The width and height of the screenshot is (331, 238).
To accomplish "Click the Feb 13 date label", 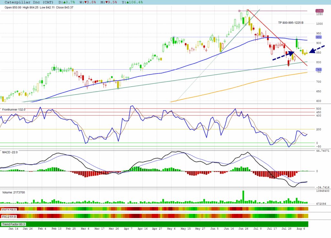I will 56,229.
